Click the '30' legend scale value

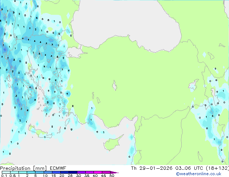point(78,176)
